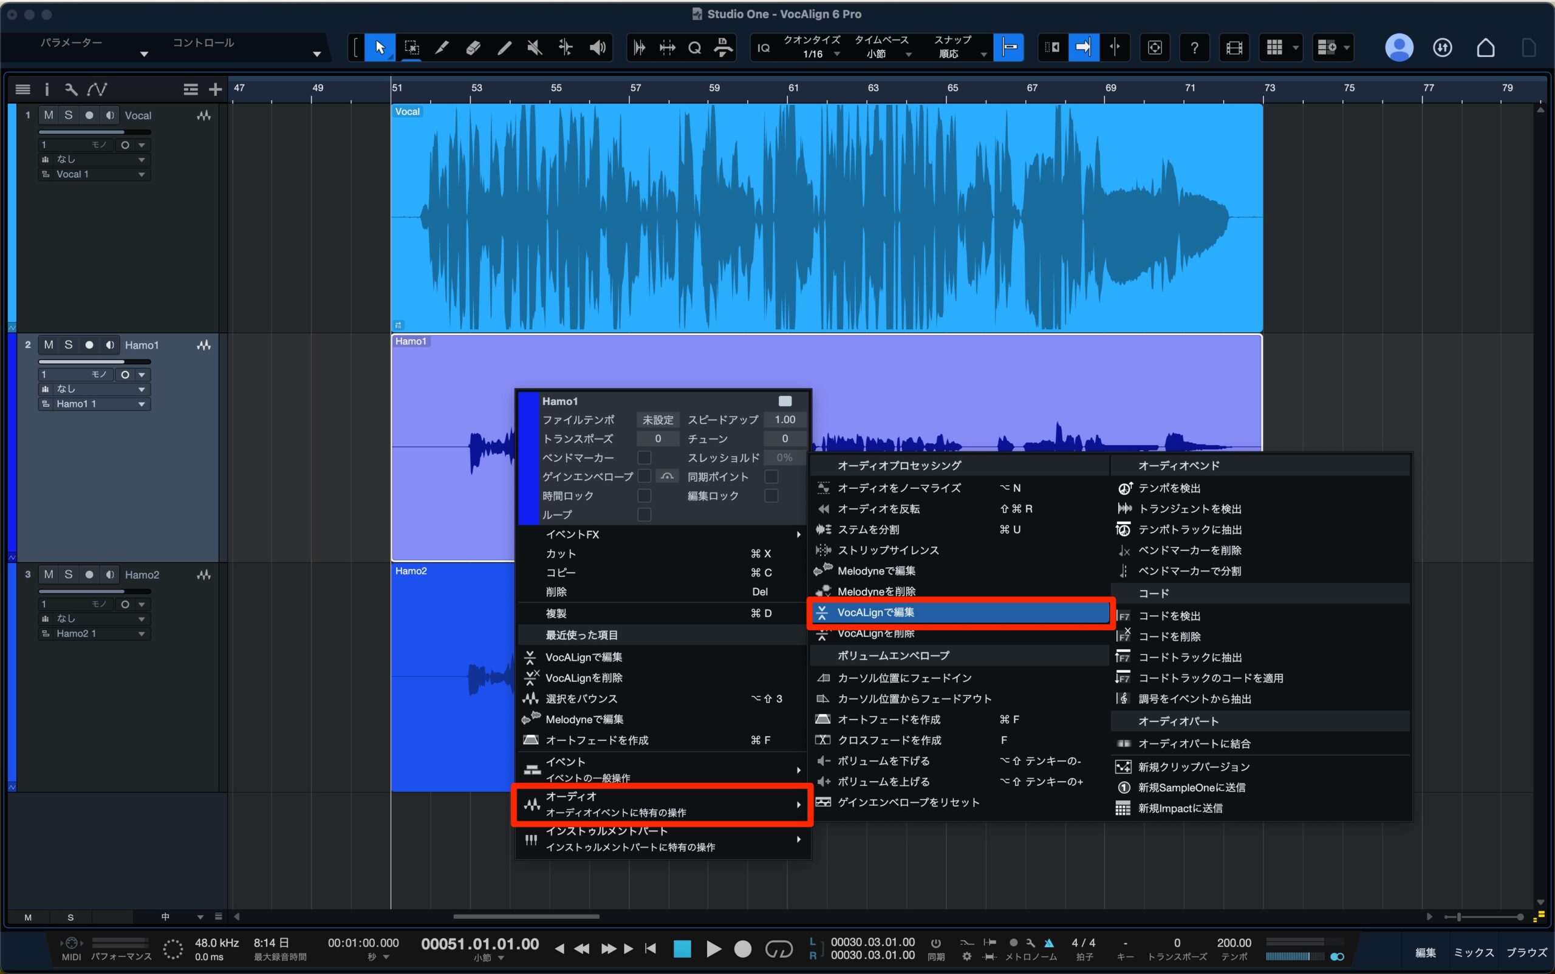Toggle Loop in transport bar
The height and width of the screenshot is (974, 1555).
tap(779, 948)
